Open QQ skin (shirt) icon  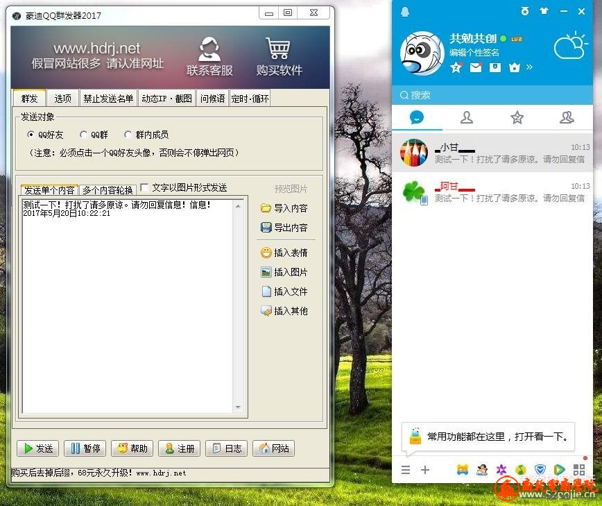point(544,11)
